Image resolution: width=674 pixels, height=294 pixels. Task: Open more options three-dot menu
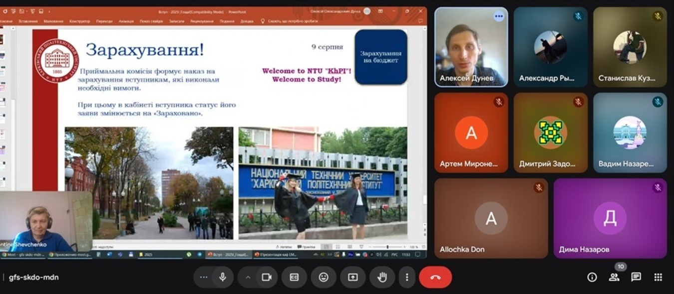(x=407, y=277)
